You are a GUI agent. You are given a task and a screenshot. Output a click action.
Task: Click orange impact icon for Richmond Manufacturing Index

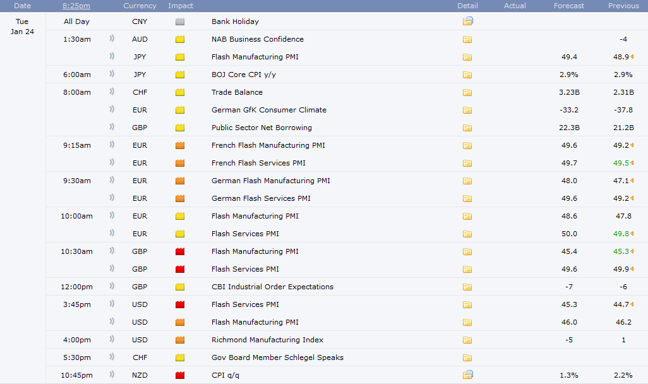(180, 340)
